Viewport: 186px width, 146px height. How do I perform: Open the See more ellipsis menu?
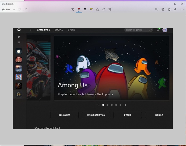tap(182, 10)
